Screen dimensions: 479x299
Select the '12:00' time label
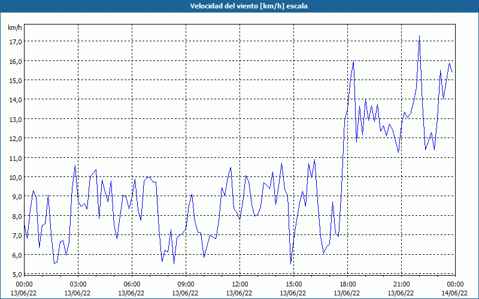[240, 285]
